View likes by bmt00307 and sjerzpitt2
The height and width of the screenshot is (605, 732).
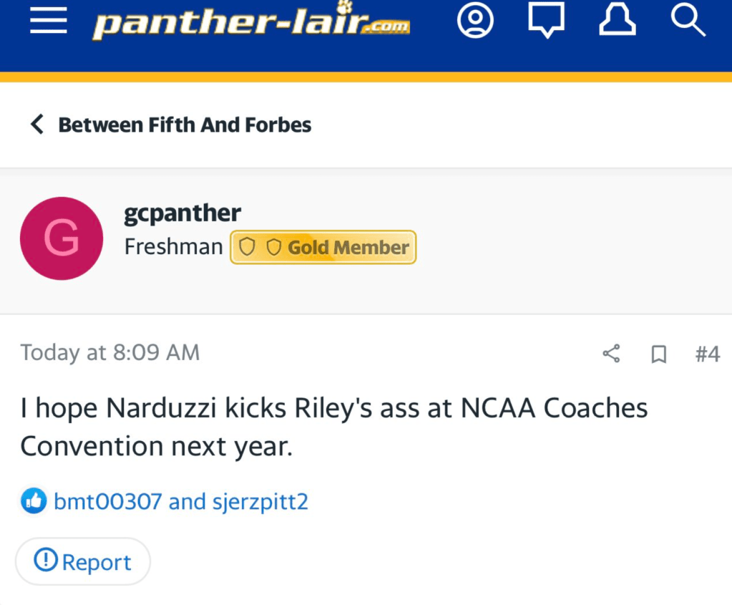180,501
